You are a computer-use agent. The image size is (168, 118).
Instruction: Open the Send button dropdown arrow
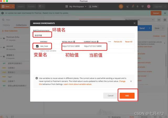pyautogui.click(x=149, y=28)
